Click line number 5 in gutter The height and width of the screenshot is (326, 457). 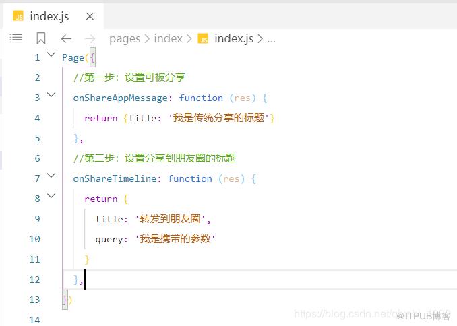click(37, 138)
